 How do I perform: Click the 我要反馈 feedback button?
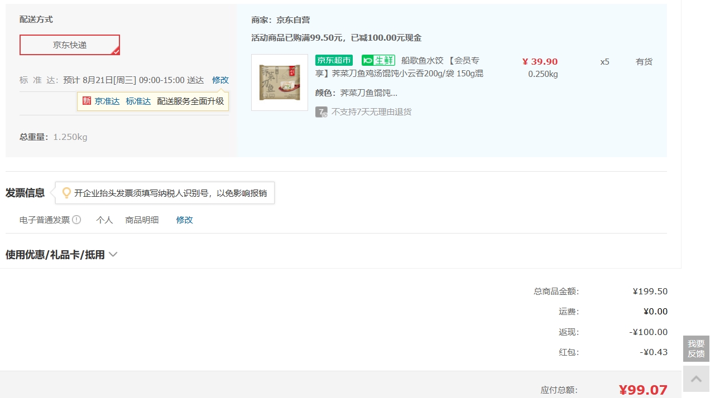pos(696,349)
